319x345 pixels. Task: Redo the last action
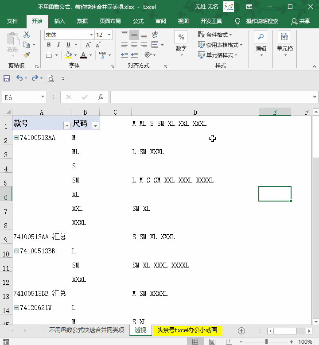click(x=35, y=78)
